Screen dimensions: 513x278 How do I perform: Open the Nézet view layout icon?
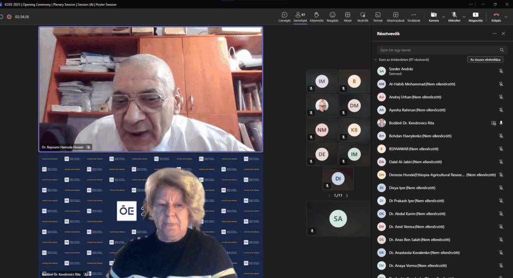click(x=347, y=16)
